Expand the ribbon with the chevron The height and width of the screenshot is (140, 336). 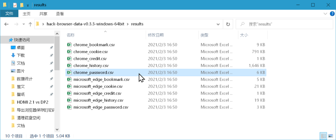pyautogui.click(x=325, y=14)
